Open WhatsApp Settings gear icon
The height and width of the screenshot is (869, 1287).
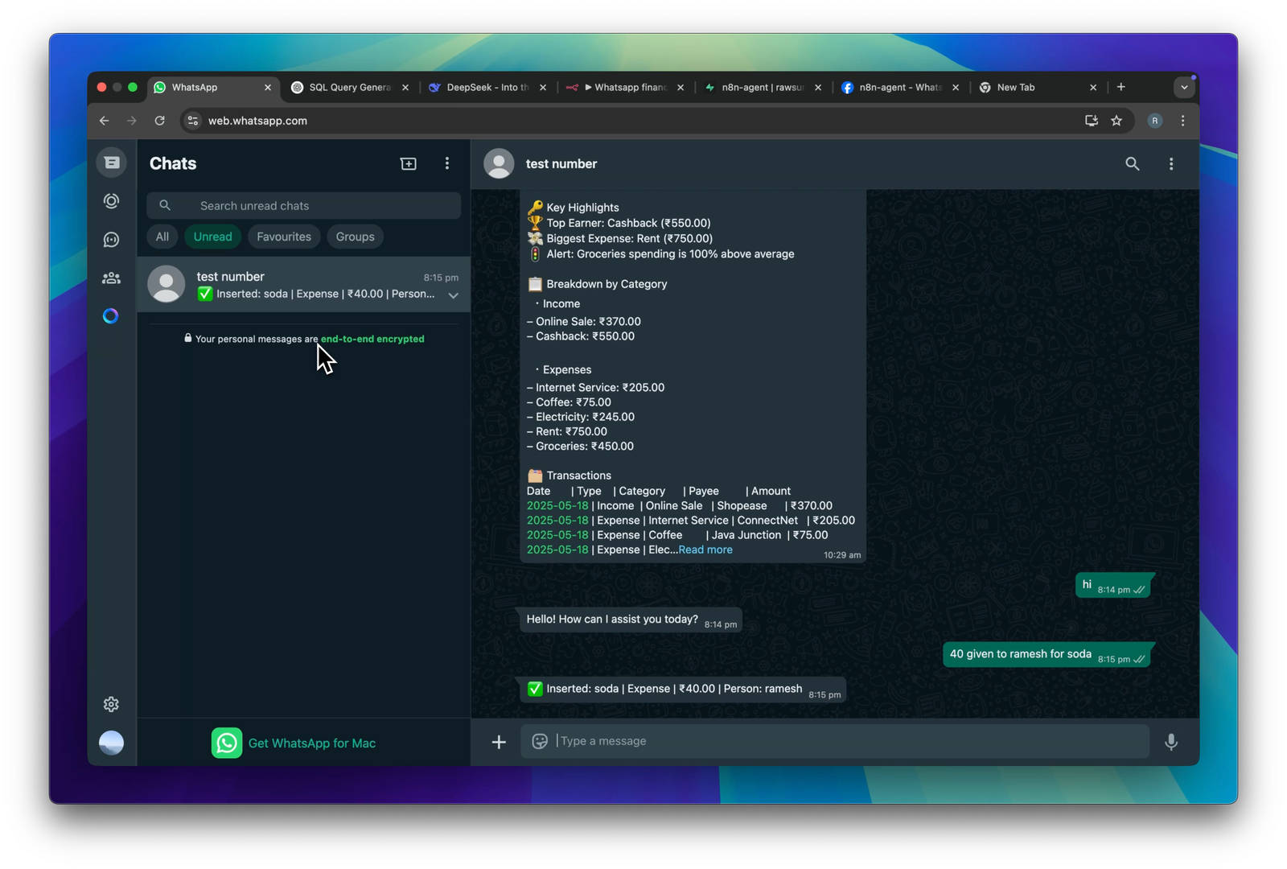coord(111,704)
